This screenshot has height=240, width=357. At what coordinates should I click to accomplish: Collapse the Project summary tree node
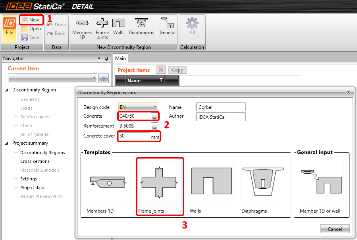pos(7,143)
